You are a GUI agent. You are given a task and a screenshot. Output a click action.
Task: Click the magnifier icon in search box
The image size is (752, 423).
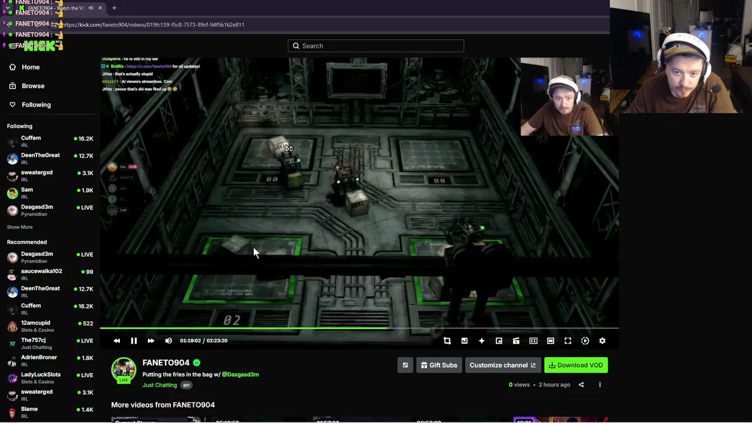click(296, 46)
